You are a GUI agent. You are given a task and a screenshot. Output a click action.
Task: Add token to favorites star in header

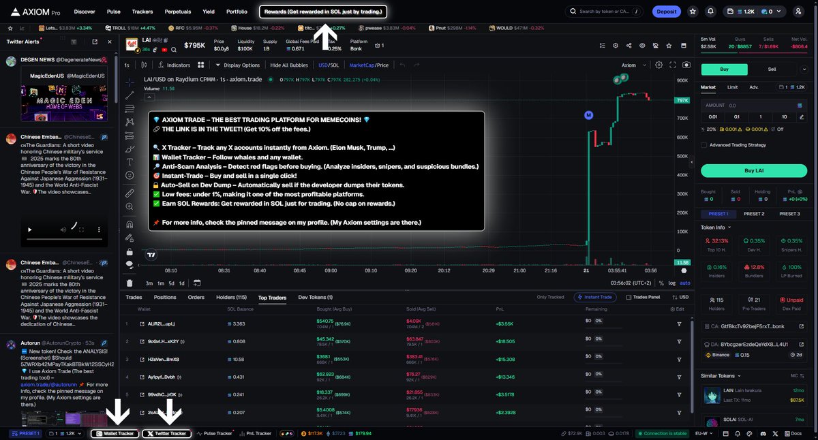[668, 46]
